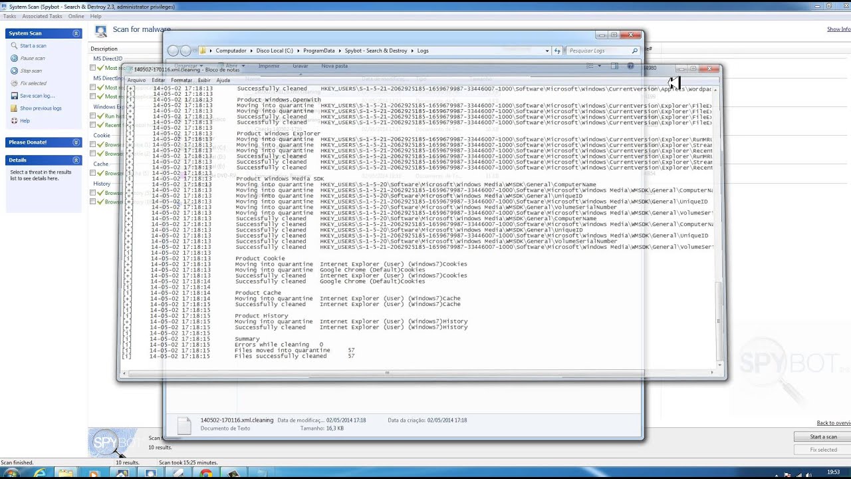Click the Stop scan icon

click(x=14, y=71)
